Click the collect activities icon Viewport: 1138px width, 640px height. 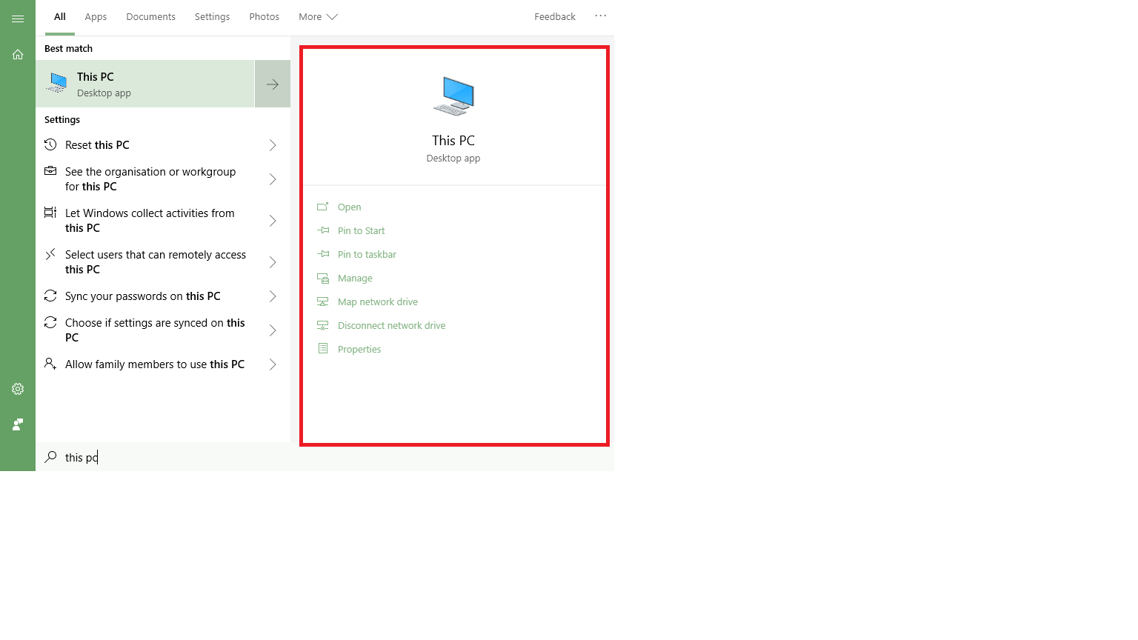tap(50, 213)
